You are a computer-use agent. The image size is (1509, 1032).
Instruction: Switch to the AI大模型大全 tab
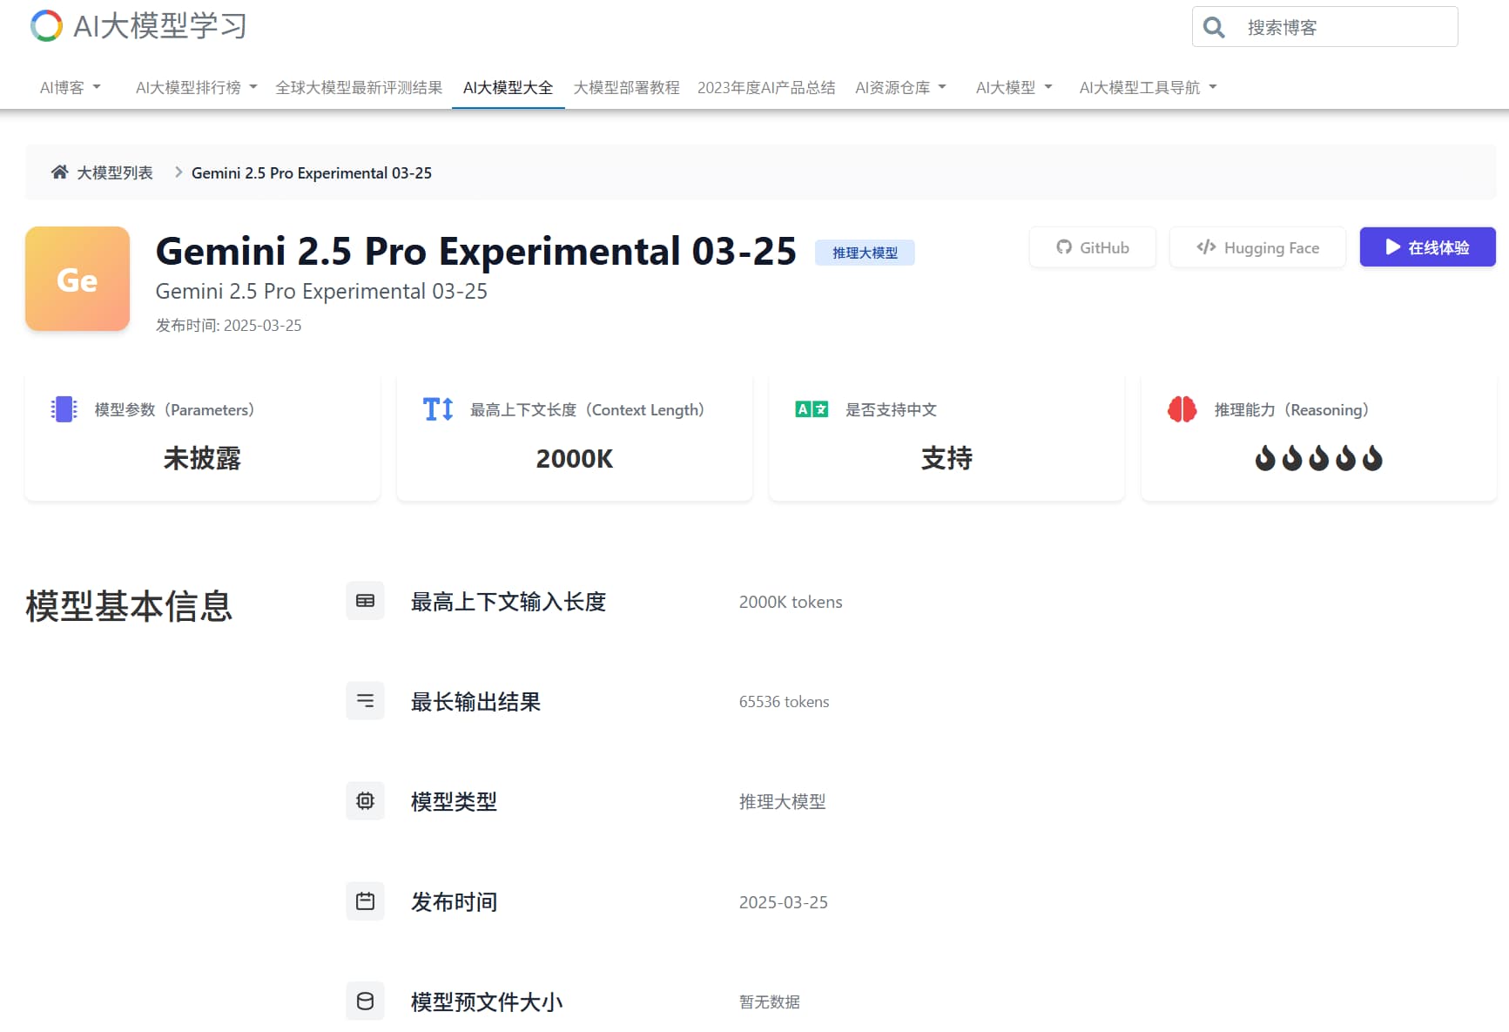[508, 86]
